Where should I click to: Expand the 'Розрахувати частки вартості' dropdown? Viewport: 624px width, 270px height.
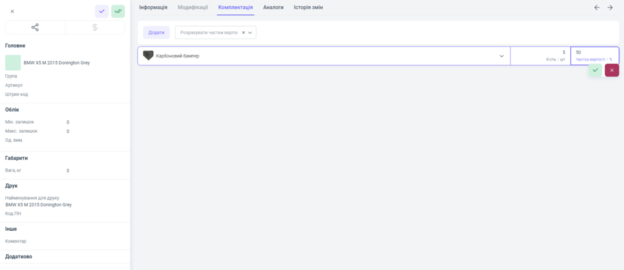point(250,32)
